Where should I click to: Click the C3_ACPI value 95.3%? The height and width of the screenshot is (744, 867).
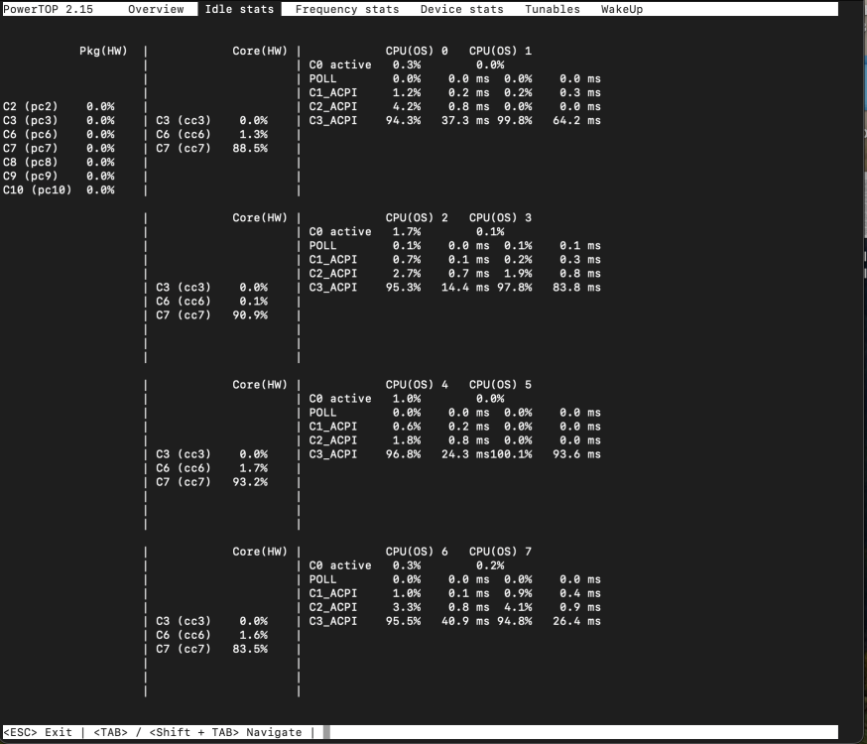coord(403,287)
